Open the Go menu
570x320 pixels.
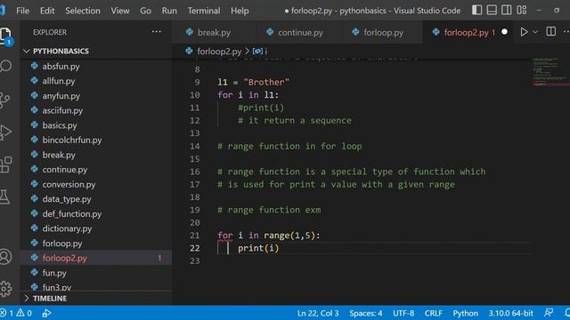point(145,11)
